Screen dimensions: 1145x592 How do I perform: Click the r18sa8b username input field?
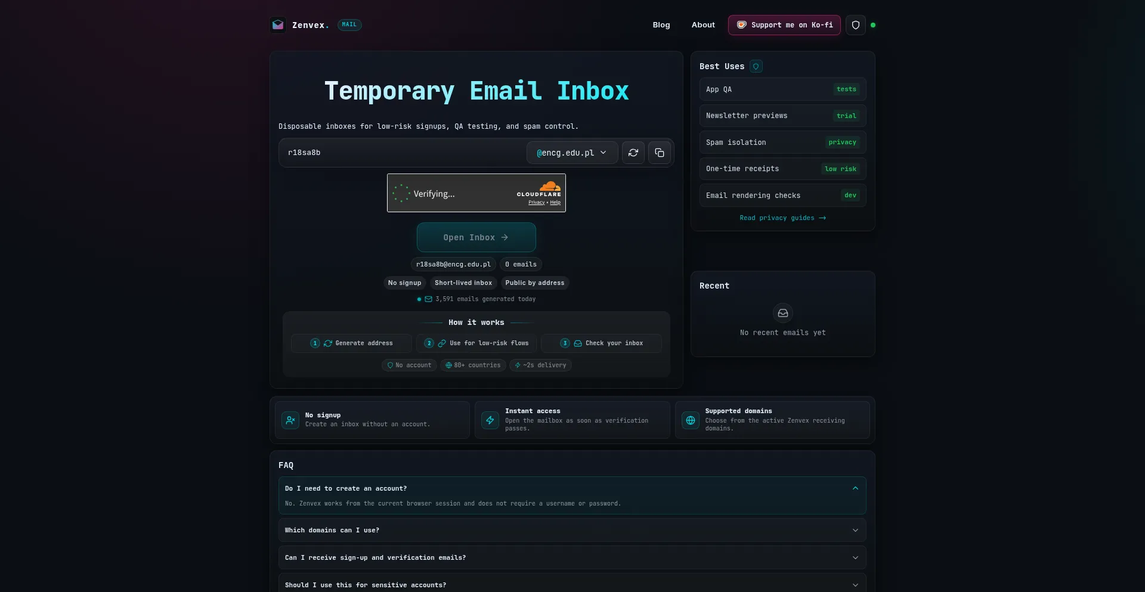(403, 153)
